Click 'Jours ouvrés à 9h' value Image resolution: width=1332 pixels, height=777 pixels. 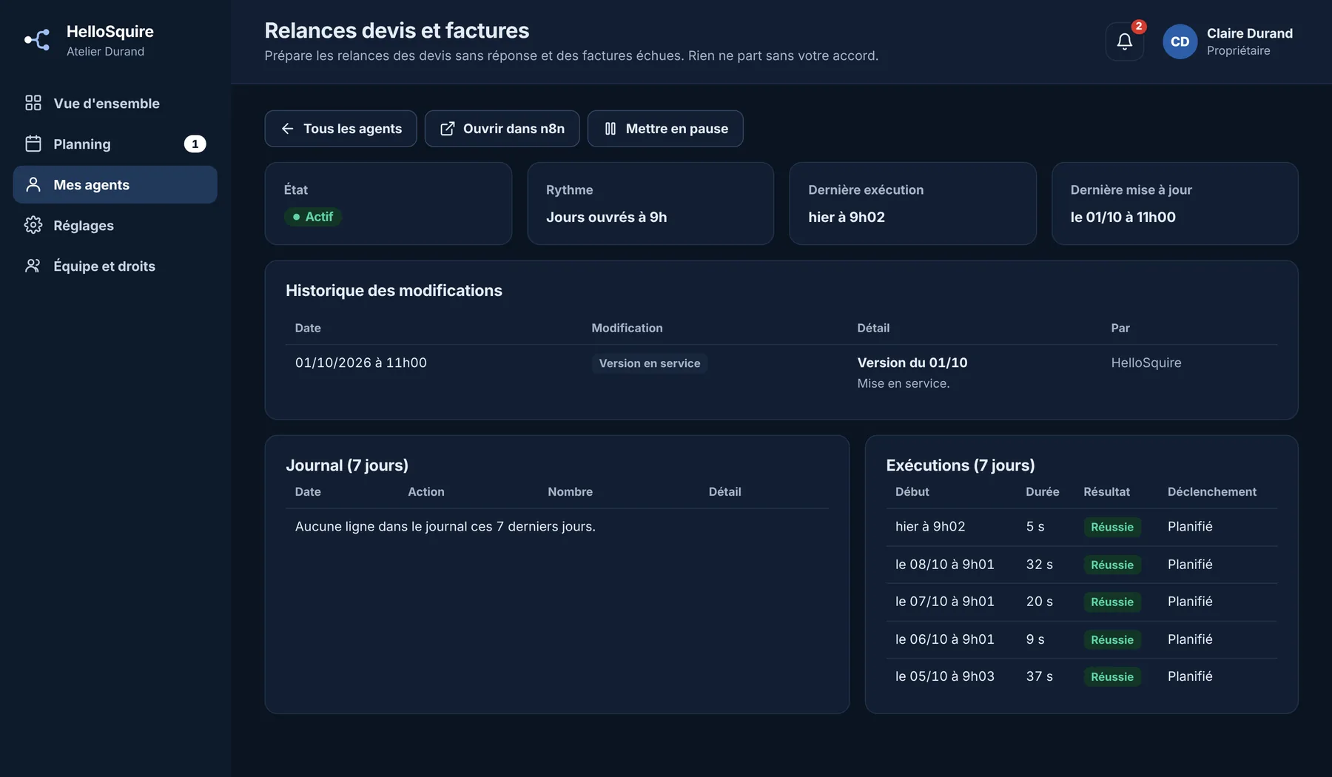click(606, 217)
